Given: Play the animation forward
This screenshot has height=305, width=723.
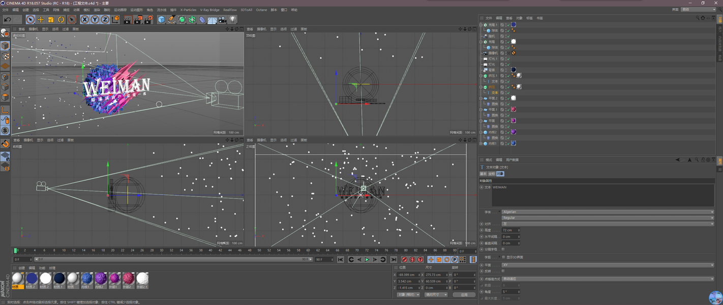Looking at the screenshot, I should [x=367, y=260].
